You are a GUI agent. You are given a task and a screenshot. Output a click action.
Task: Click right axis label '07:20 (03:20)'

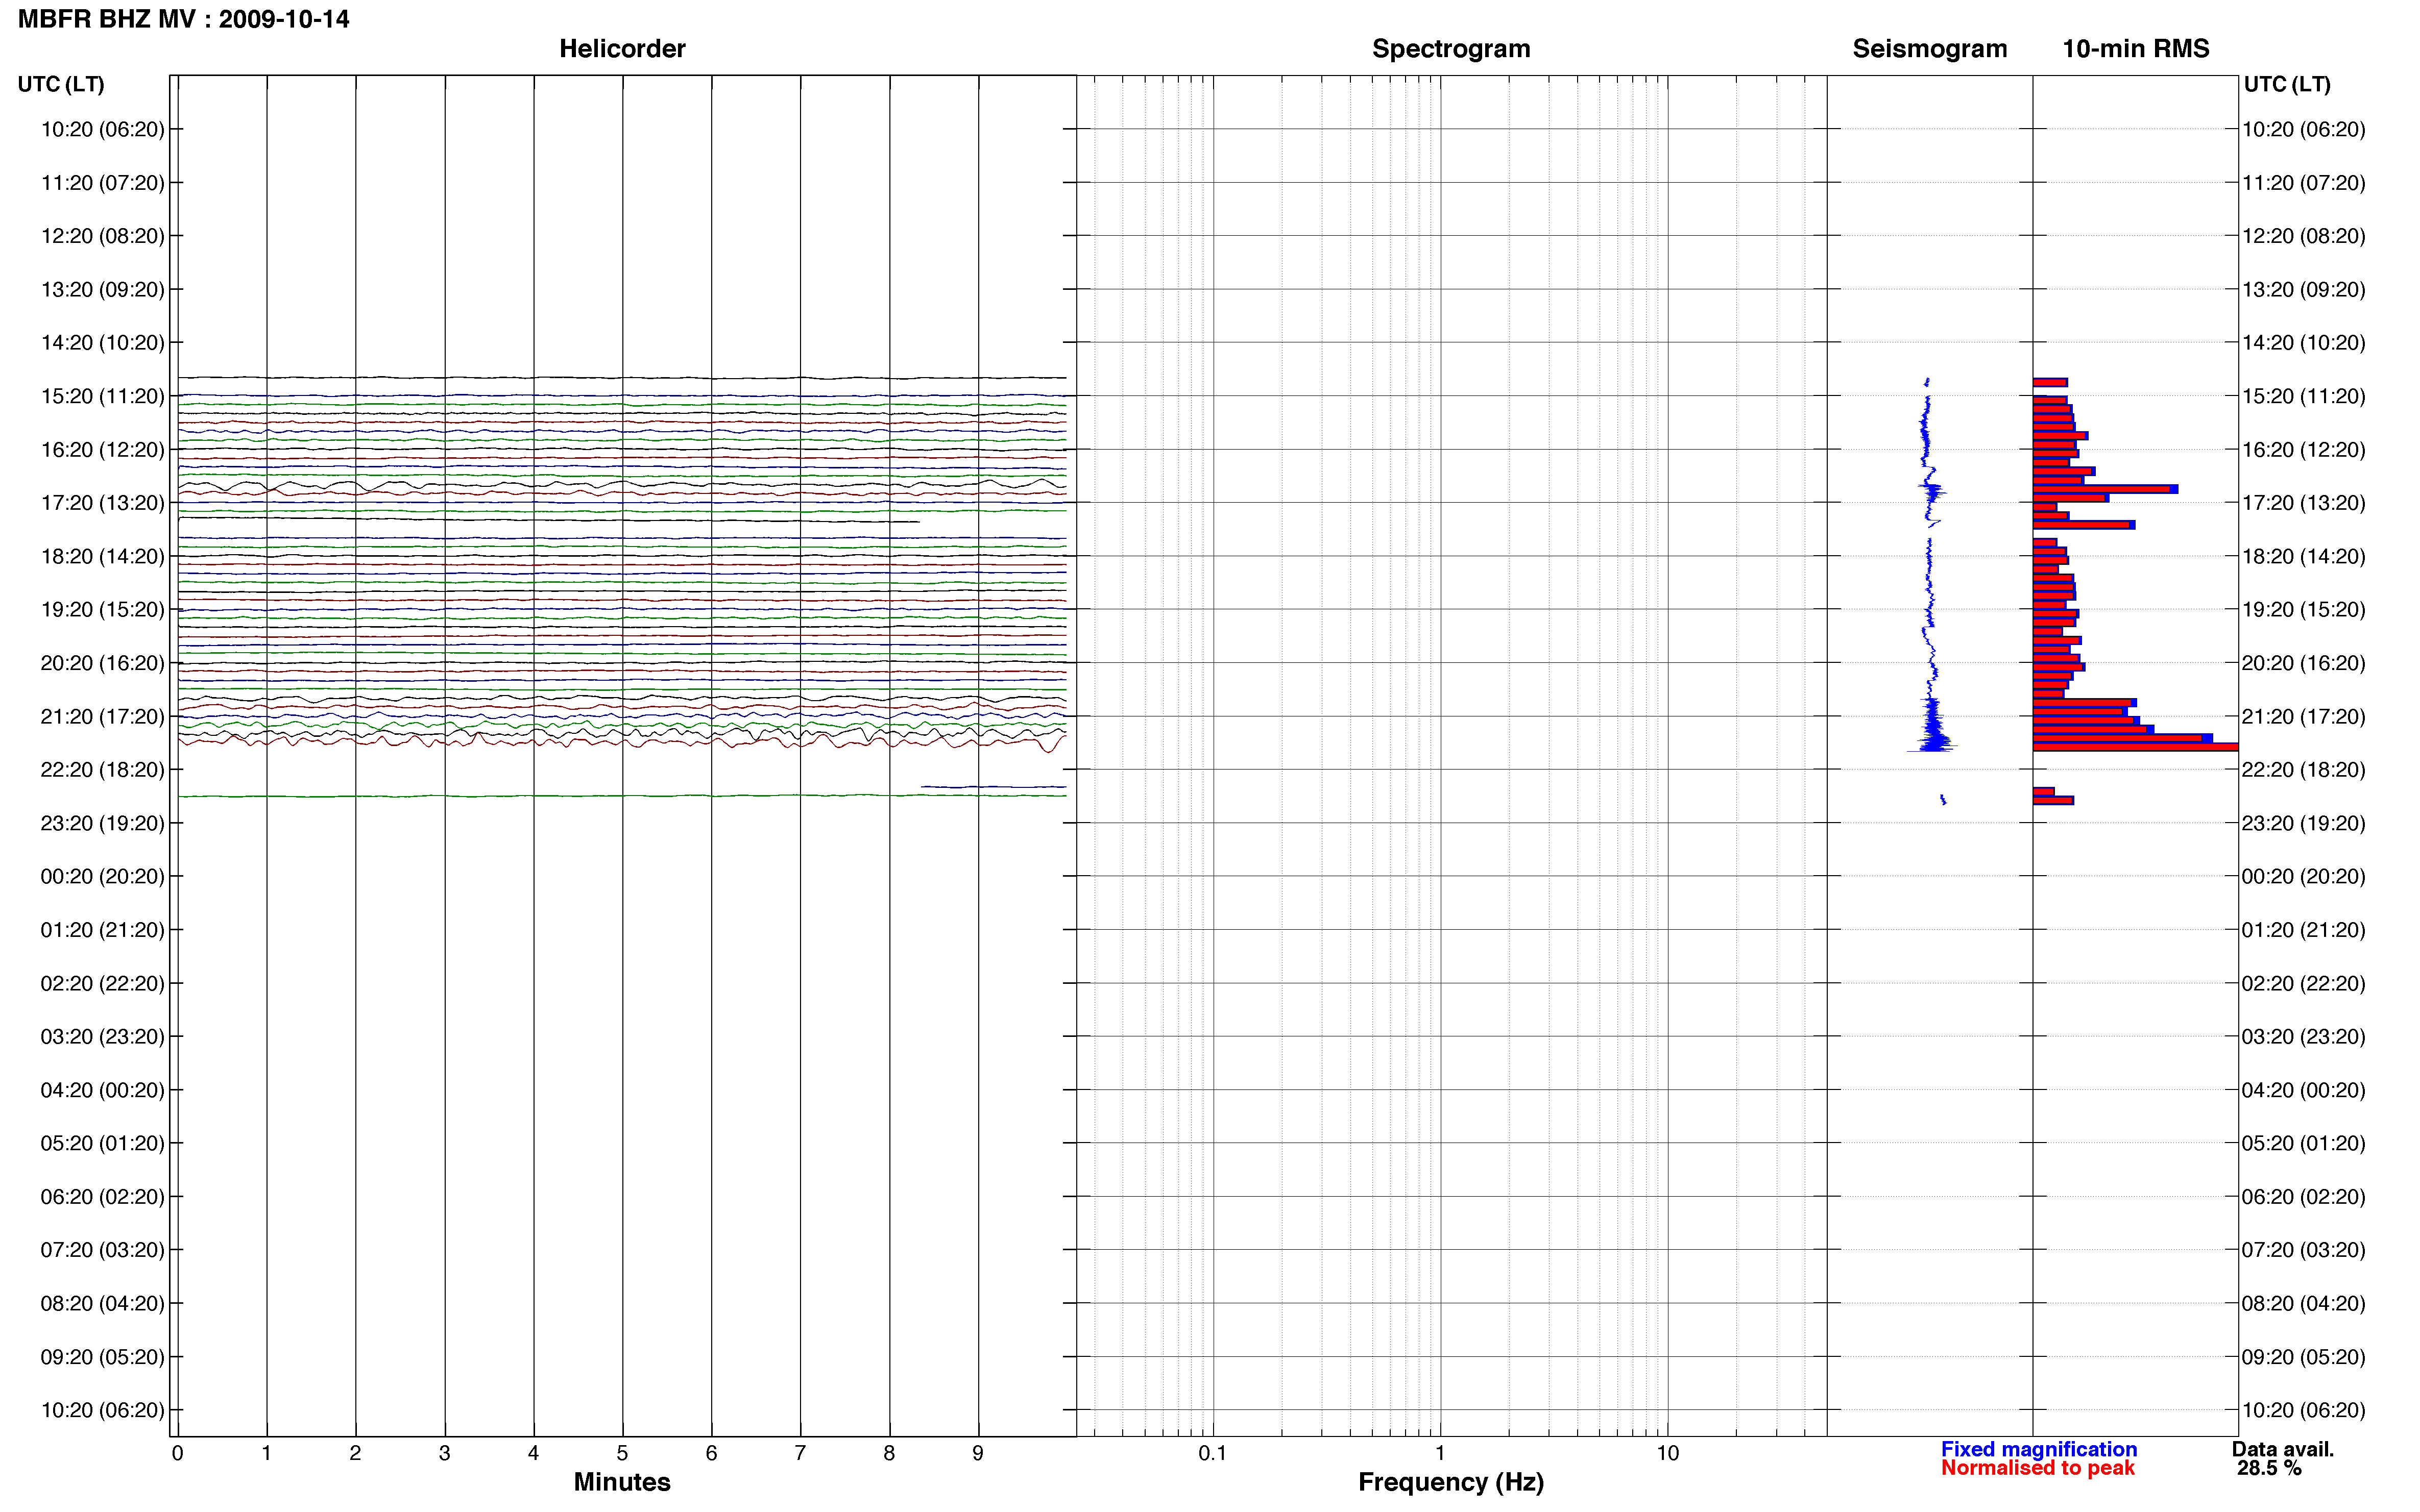(2304, 1250)
